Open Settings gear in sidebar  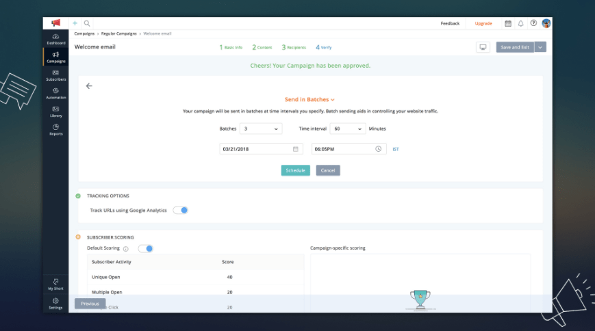(55, 304)
